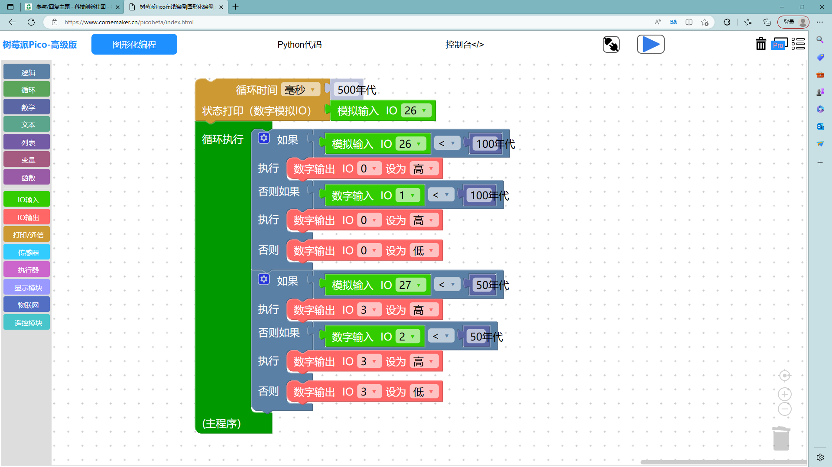832x467 pixels.
Task: Open gear settings on first 如果 block
Action: coord(264,138)
